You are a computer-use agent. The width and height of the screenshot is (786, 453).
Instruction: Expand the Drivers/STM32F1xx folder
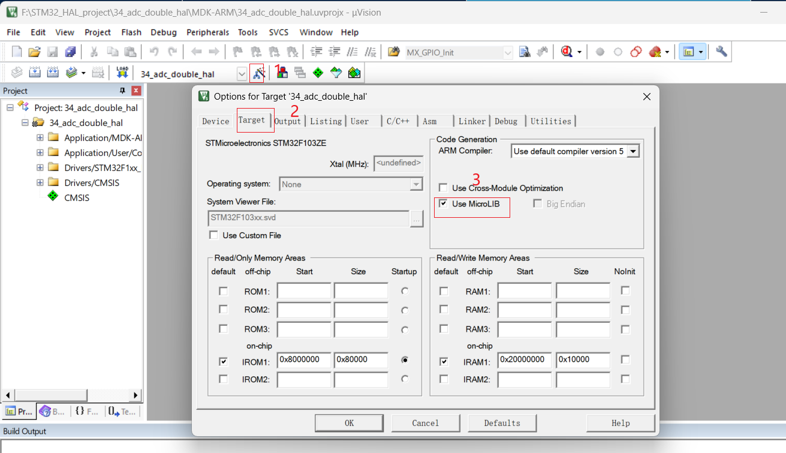coord(40,167)
